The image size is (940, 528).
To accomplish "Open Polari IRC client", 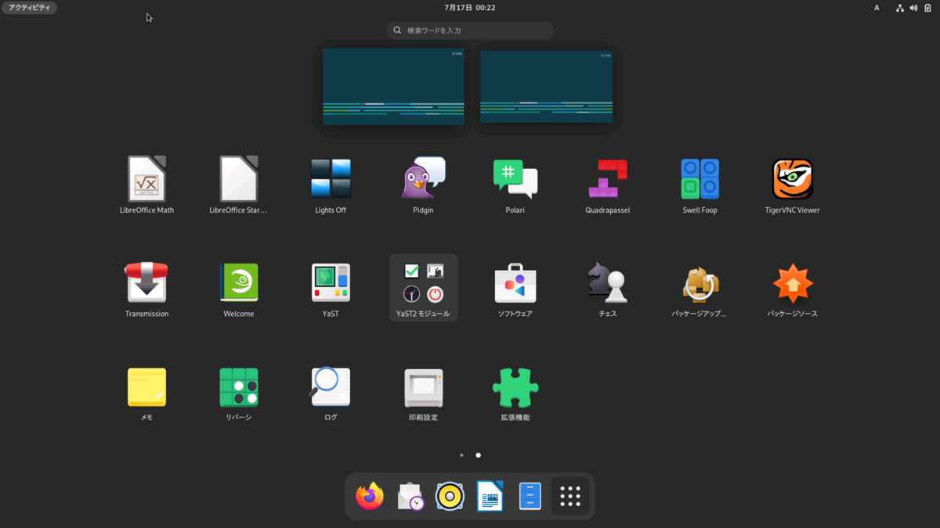I will (x=515, y=185).
